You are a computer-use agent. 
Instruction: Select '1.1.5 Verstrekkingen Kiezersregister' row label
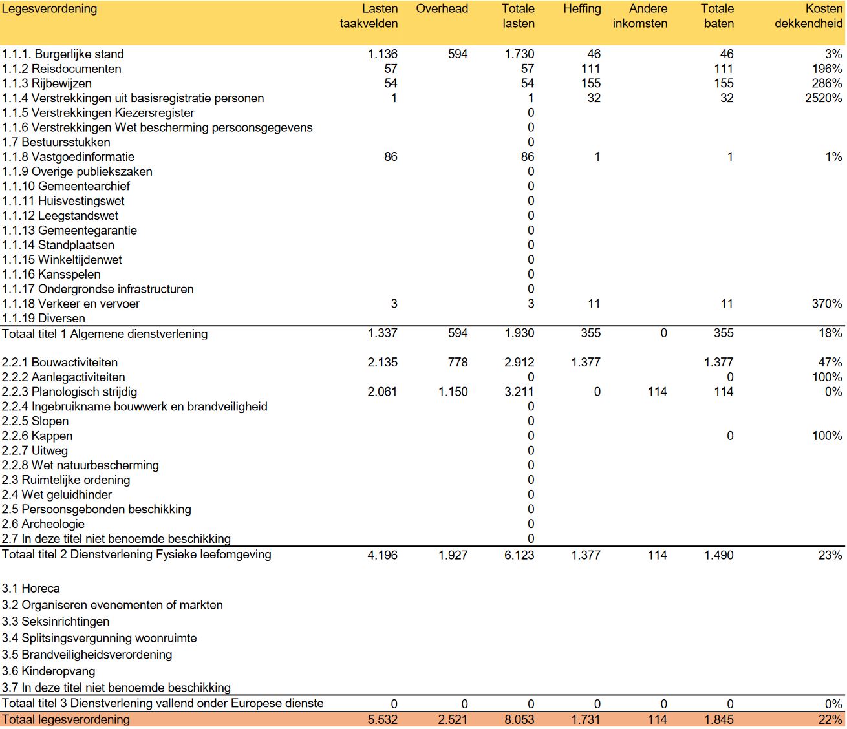pos(98,113)
